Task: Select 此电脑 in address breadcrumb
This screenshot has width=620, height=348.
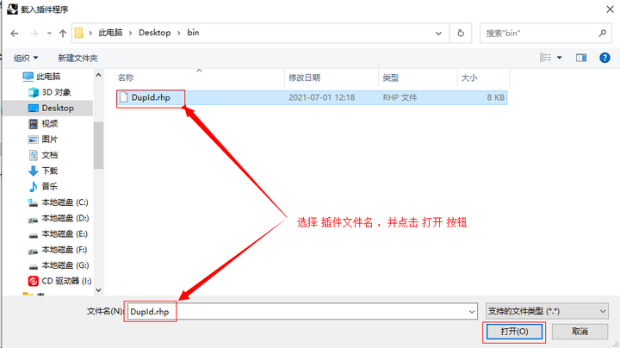Action: [110, 33]
